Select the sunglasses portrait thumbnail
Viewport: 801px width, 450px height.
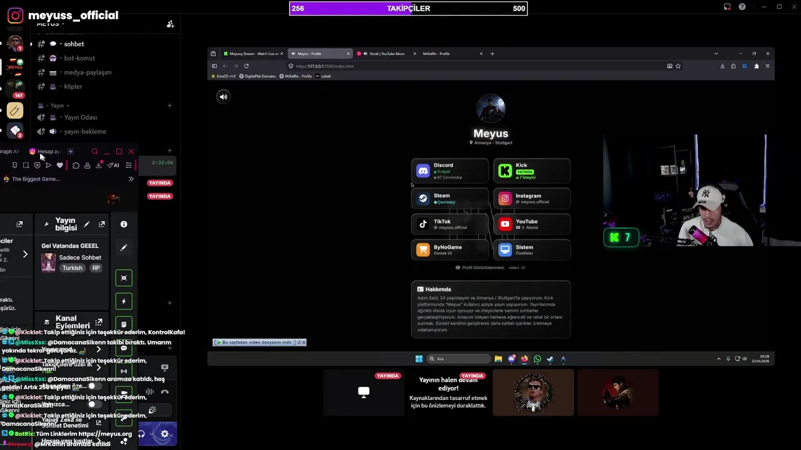point(533,392)
